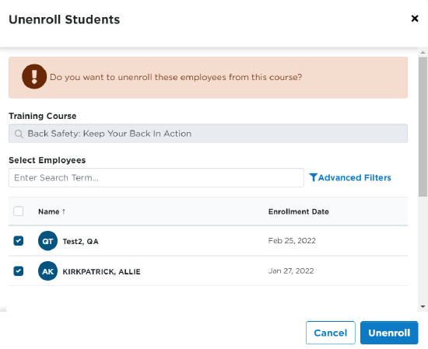The image size is (428, 349).
Task: Select the name KIRKPATRICK, ALLIE
Action: pos(101,271)
